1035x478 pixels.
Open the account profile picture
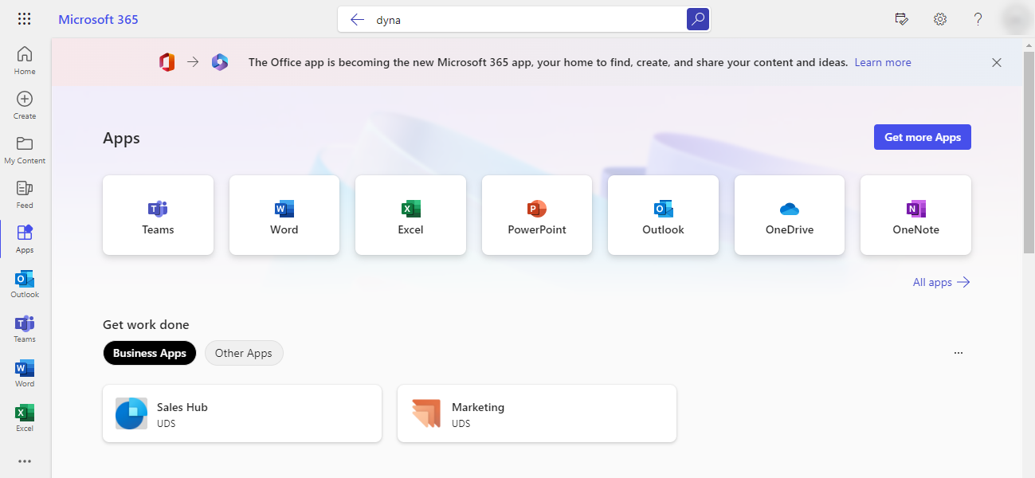(x=1016, y=19)
